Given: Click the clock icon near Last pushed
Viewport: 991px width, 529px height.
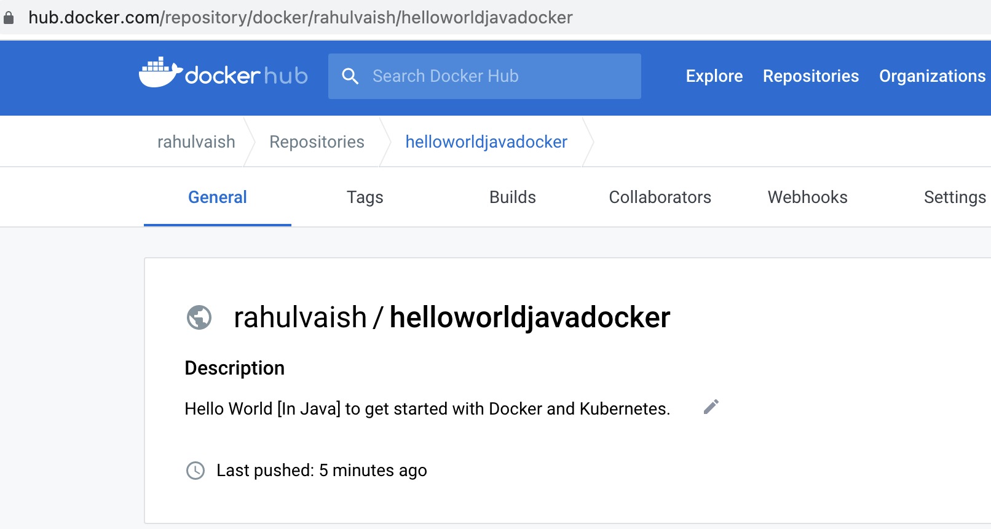Looking at the screenshot, I should tap(195, 471).
